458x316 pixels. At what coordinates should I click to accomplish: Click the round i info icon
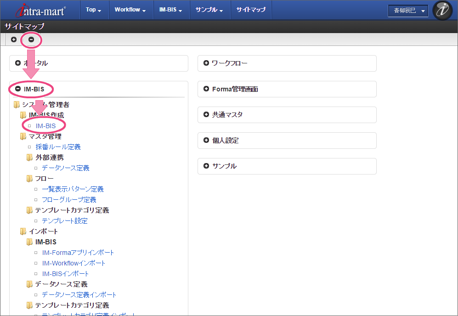click(442, 11)
